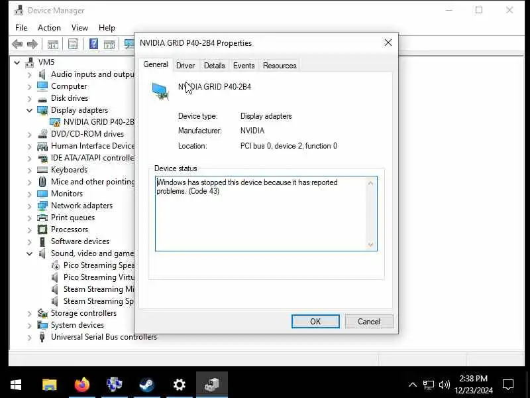Switch to the Details tab
This screenshot has height=398, width=530.
tap(214, 66)
